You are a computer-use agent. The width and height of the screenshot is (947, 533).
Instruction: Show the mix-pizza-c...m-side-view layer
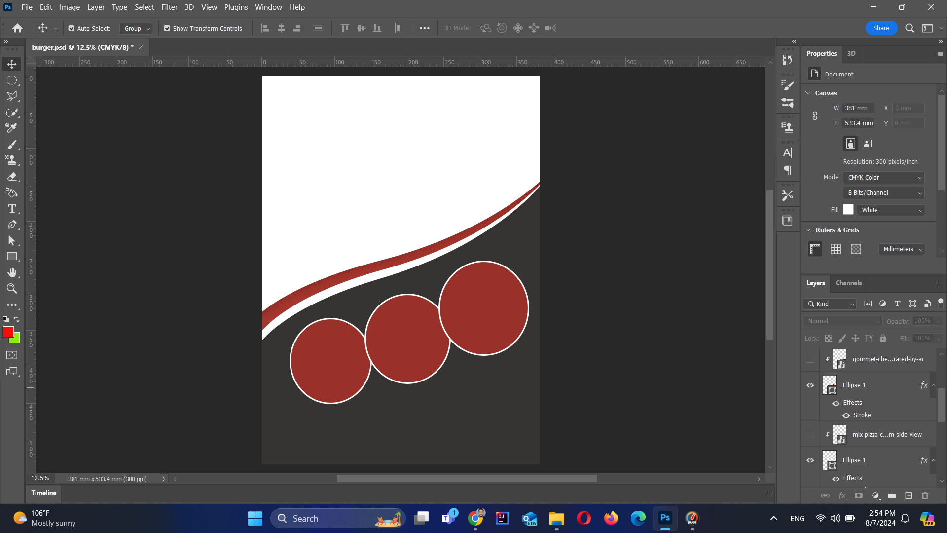[810, 435]
